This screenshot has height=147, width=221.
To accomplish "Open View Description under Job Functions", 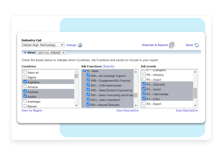I will tap(127, 111).
